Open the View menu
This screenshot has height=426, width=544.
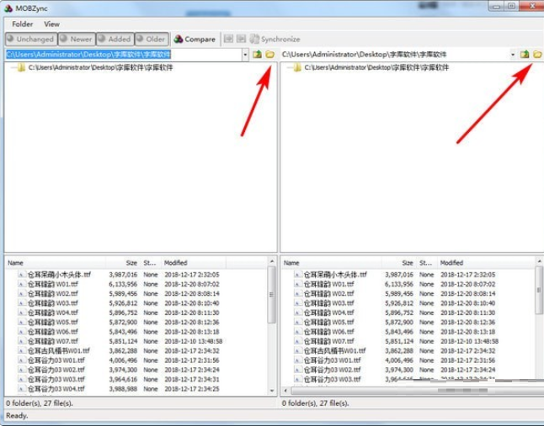(x=51, y=24)
